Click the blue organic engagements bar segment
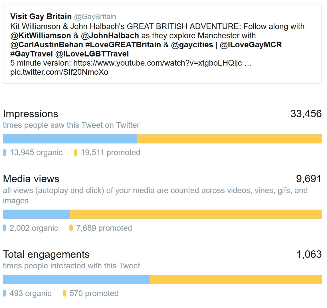Image resolution: width=327 pixels, height=308 pixels. click(x=76, y=280)
